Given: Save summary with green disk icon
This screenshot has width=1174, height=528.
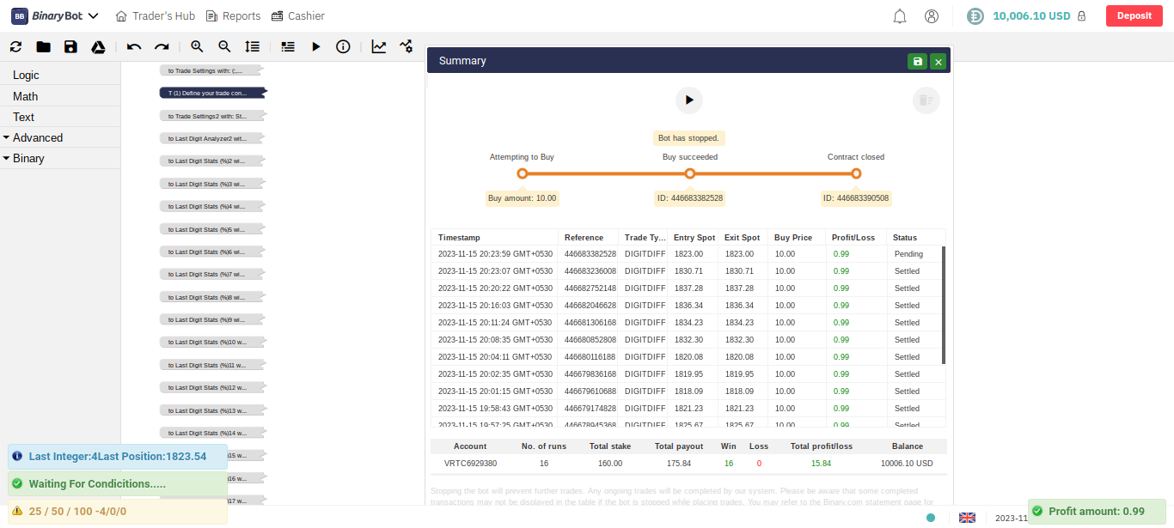Looking at the screenshot, I should [x=917, y=61].
